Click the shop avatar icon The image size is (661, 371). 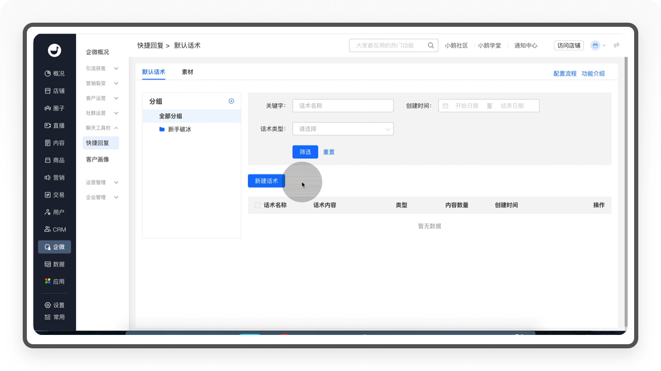point(595,45)
